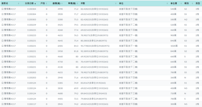The image size is (202, 107).
Task: Bookmark the row with total price 4990
Action: point(3,9)
